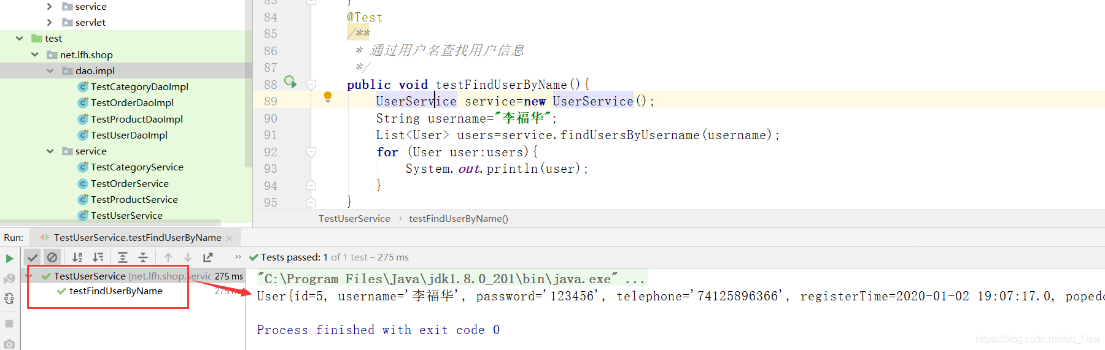Screen dimensions: 1105x350
Task: Click System.out.println line 93
Action: (497, 169)
